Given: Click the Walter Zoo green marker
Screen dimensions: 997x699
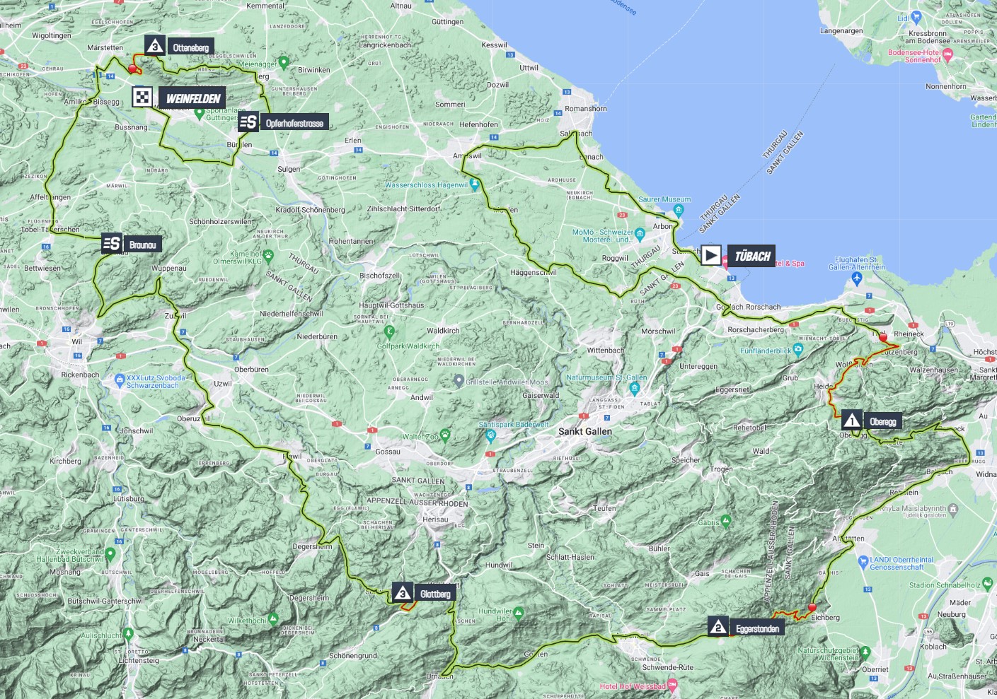Looking at the screenshot, I should [444, 434].
